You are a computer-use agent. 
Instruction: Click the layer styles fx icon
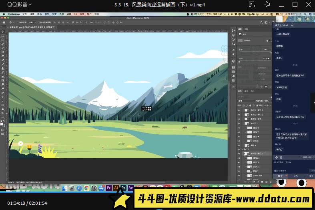249,182
